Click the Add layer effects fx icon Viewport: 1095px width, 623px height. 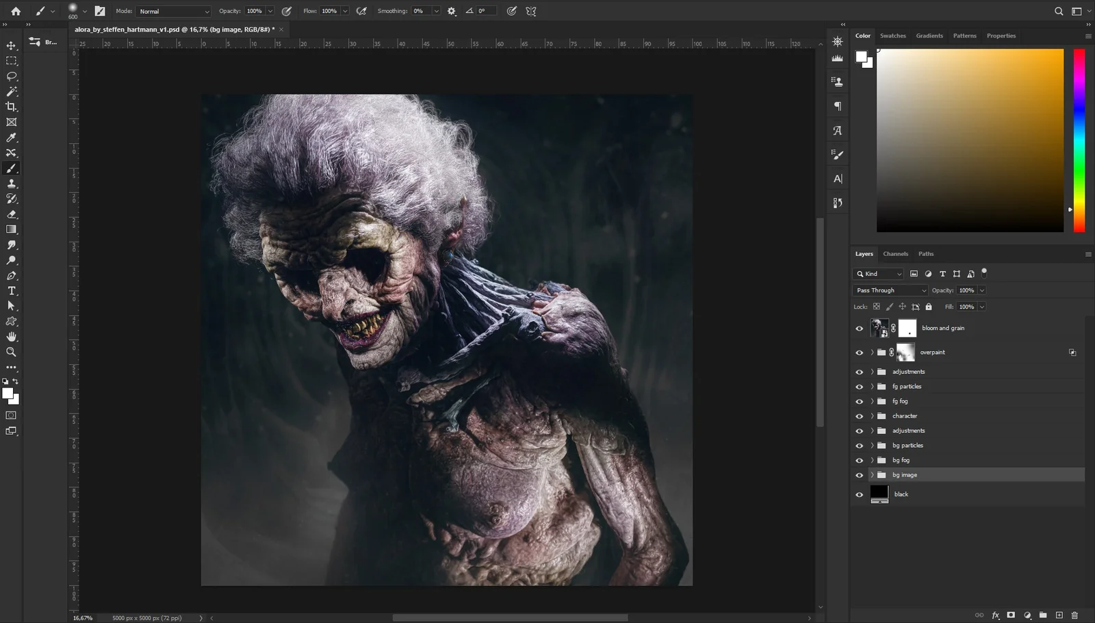pyautogui.click(x=994, y=615)
